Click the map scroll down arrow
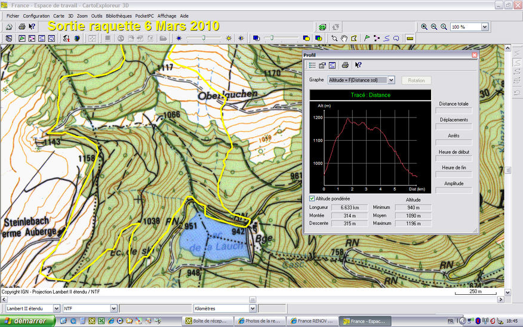The image size is (523, 327). [x=507, y=292]
